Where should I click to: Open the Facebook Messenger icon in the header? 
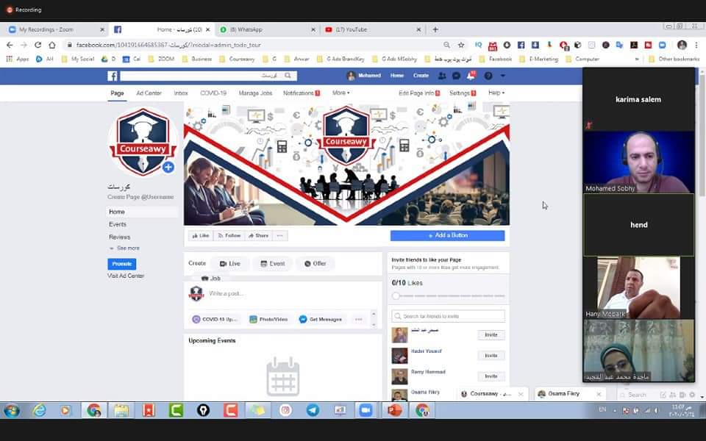click(456, 76)
